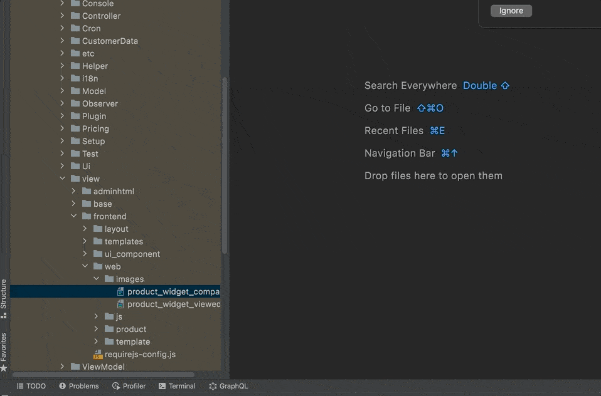
Task: Click the Ignore button in notification
Action: 511,11
